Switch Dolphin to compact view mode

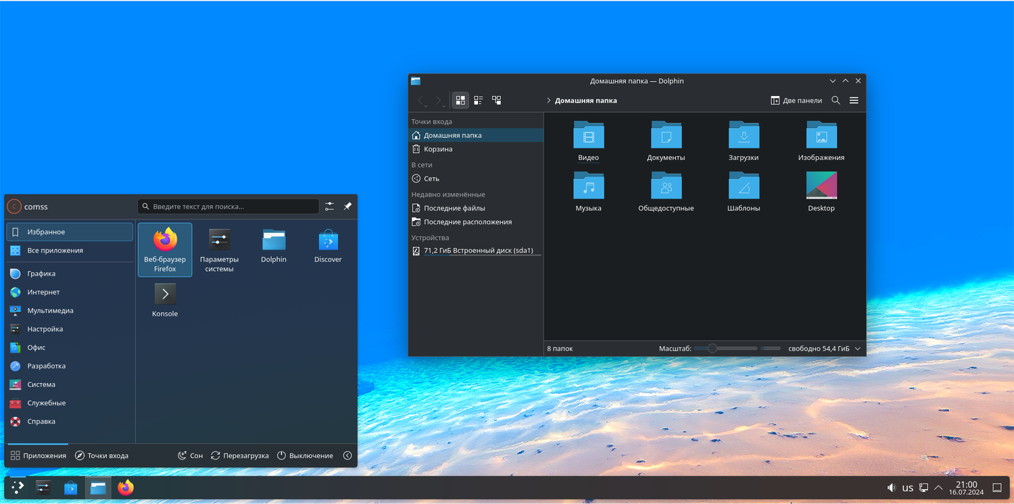(x=478, y=100)
